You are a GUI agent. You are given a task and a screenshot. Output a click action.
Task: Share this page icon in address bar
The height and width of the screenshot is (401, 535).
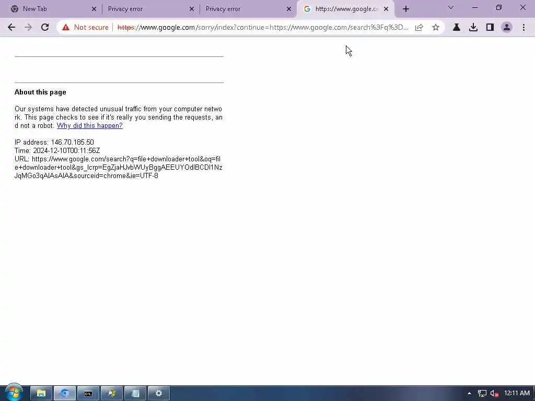click(419, 27)
